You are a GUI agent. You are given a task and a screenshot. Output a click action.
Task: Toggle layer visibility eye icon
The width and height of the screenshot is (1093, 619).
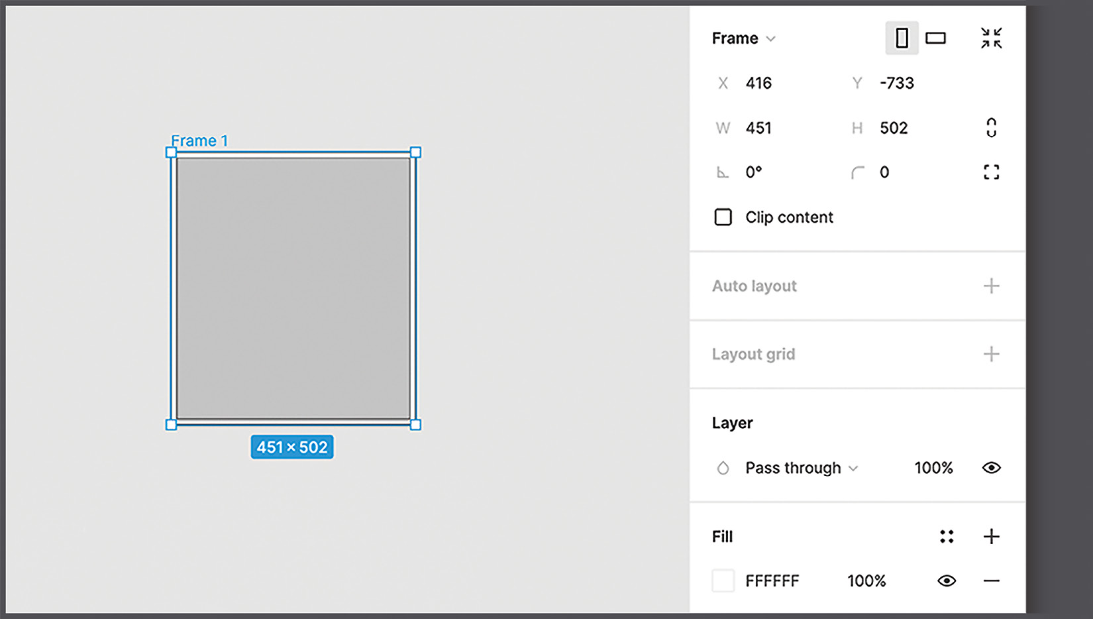(991, 468)
